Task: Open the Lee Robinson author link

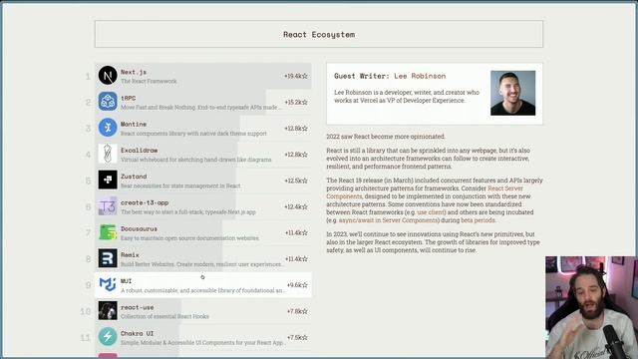Action: pos(420,76)
